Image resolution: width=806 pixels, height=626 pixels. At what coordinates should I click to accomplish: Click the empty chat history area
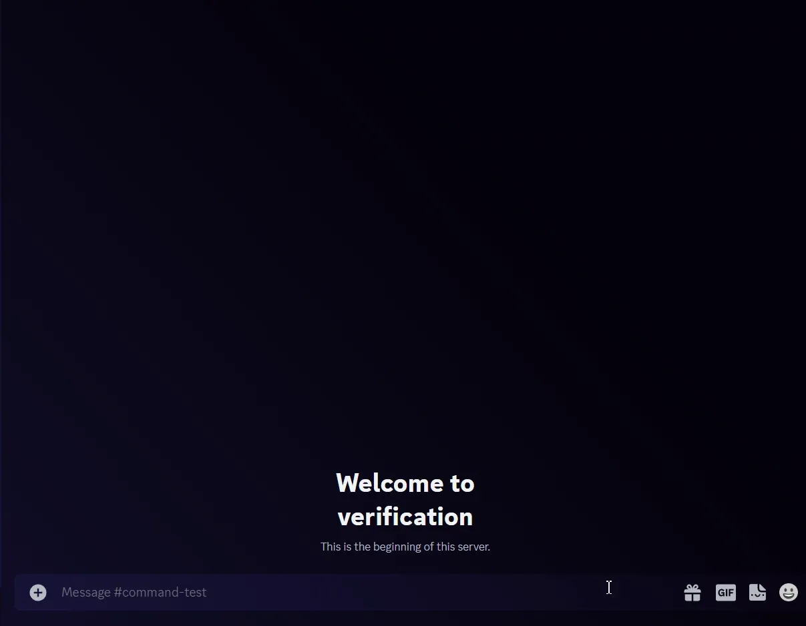tap(401, 234)
